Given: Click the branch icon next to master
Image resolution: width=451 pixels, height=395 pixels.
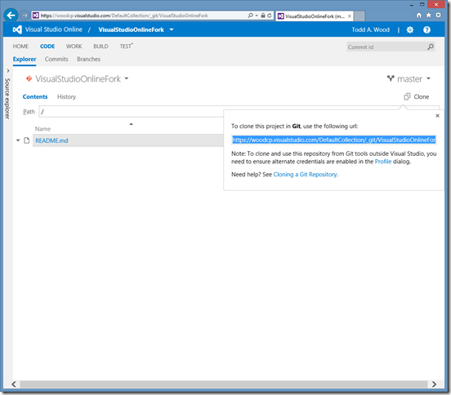Looking at the screenshot, I should (391, 78).
